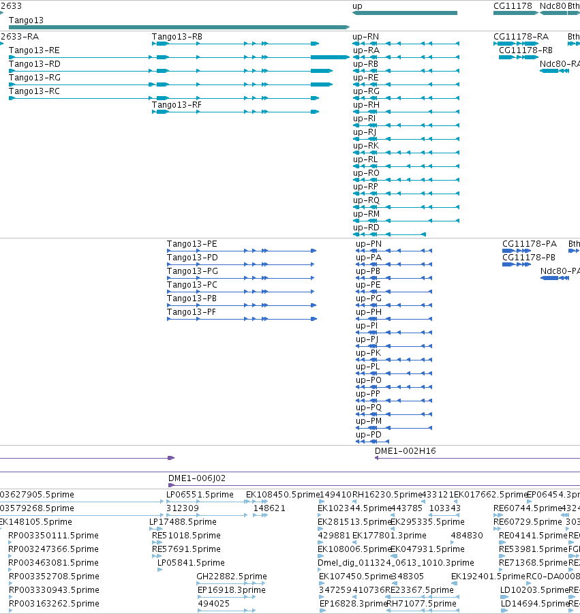Select transcript Tango13-RF
The image size is (580, 614).
coord(235,112)
